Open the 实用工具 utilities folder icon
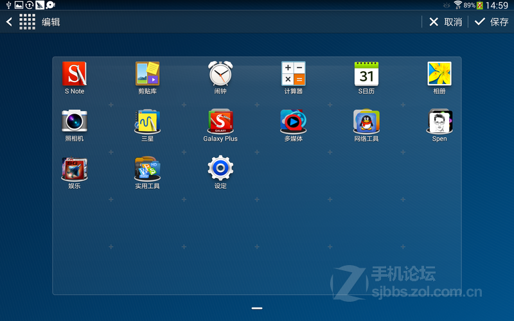The image size is (514, 321). (148, 169)
